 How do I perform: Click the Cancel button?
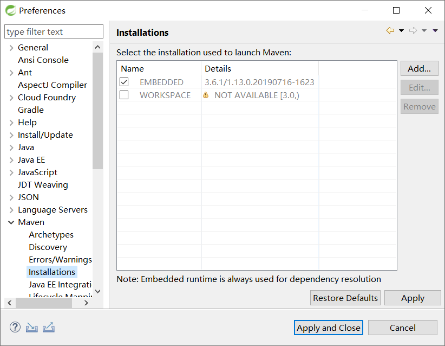(x=402, y=328)
